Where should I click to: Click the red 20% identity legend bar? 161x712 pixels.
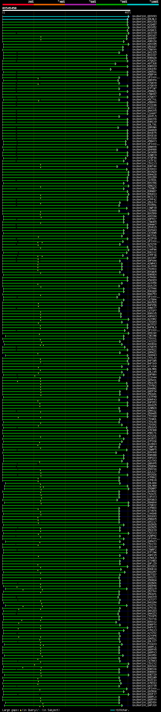click(18, 5)
